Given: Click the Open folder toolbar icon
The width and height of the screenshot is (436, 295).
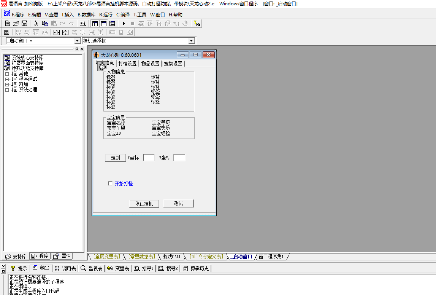Looking at the screenshot, I should (16, 24).
